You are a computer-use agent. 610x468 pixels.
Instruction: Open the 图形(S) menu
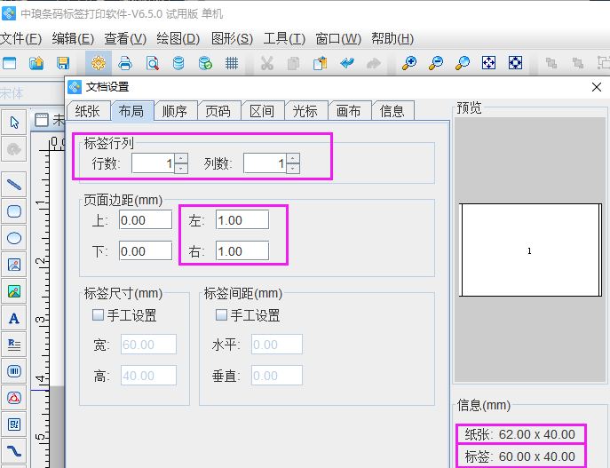pyautogui.click(x=233, y=38)
